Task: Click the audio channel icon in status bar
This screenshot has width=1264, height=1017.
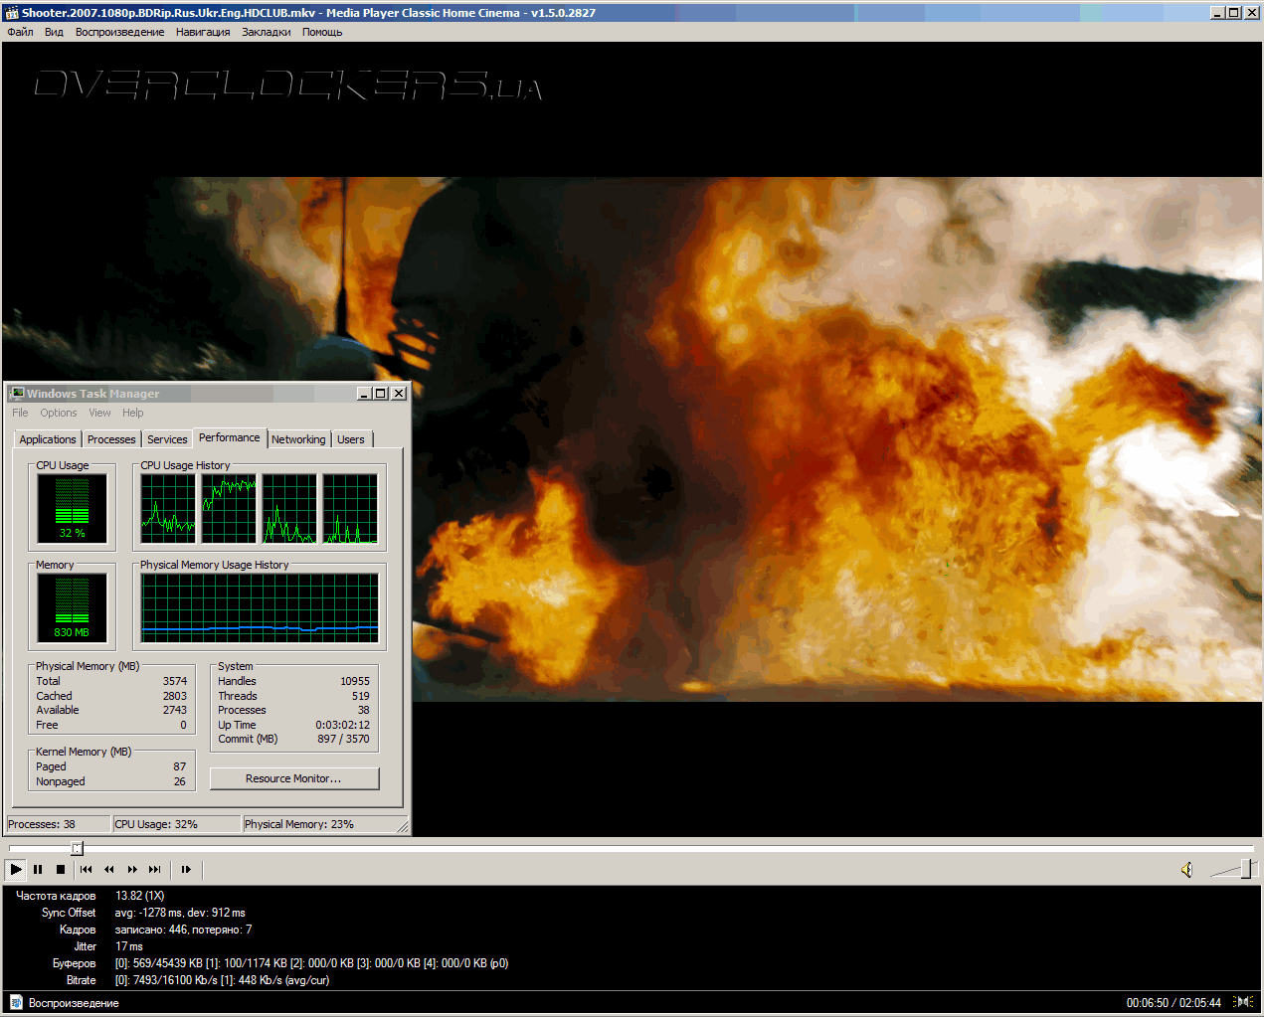Action: click(1243, 1002)
